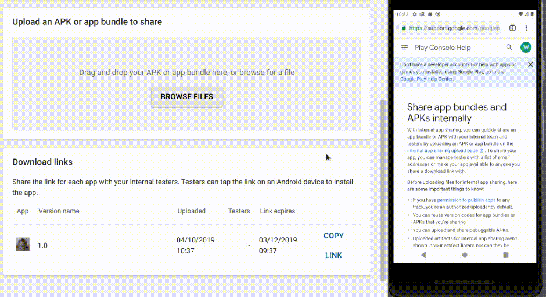Screen dimensions: 546x297
Task: Click the Version name column header
Action: [59, 211]
